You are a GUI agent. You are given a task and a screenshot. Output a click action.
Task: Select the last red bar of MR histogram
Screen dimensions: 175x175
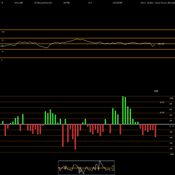coord(155,131)
